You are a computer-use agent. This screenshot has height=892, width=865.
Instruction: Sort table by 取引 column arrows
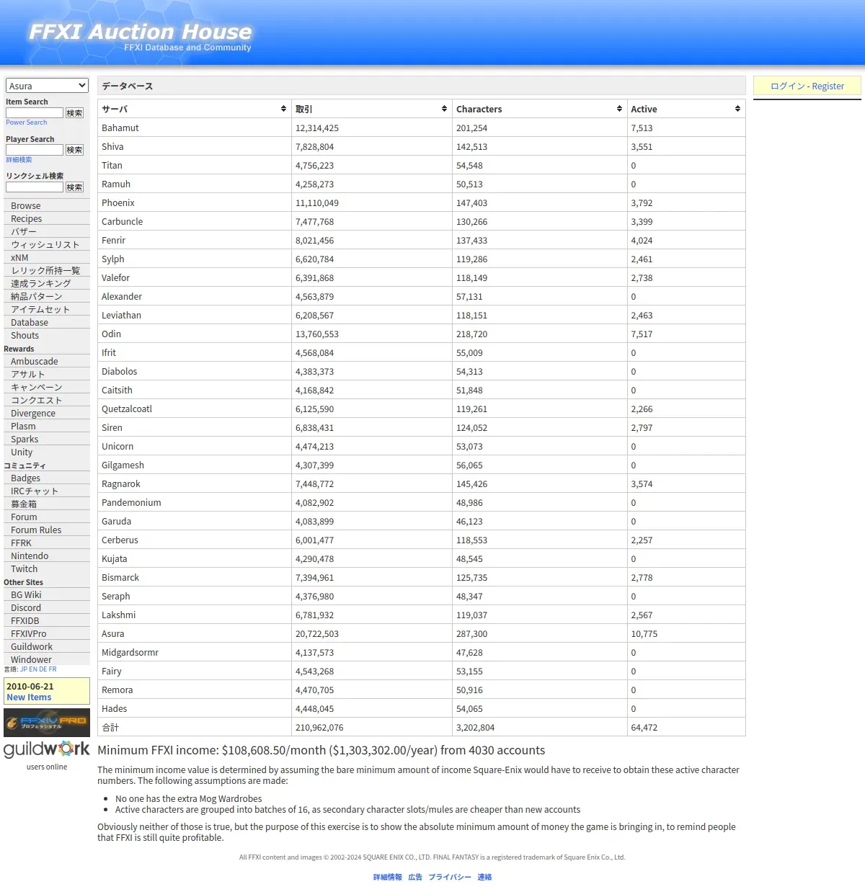(x=444, y=109)
